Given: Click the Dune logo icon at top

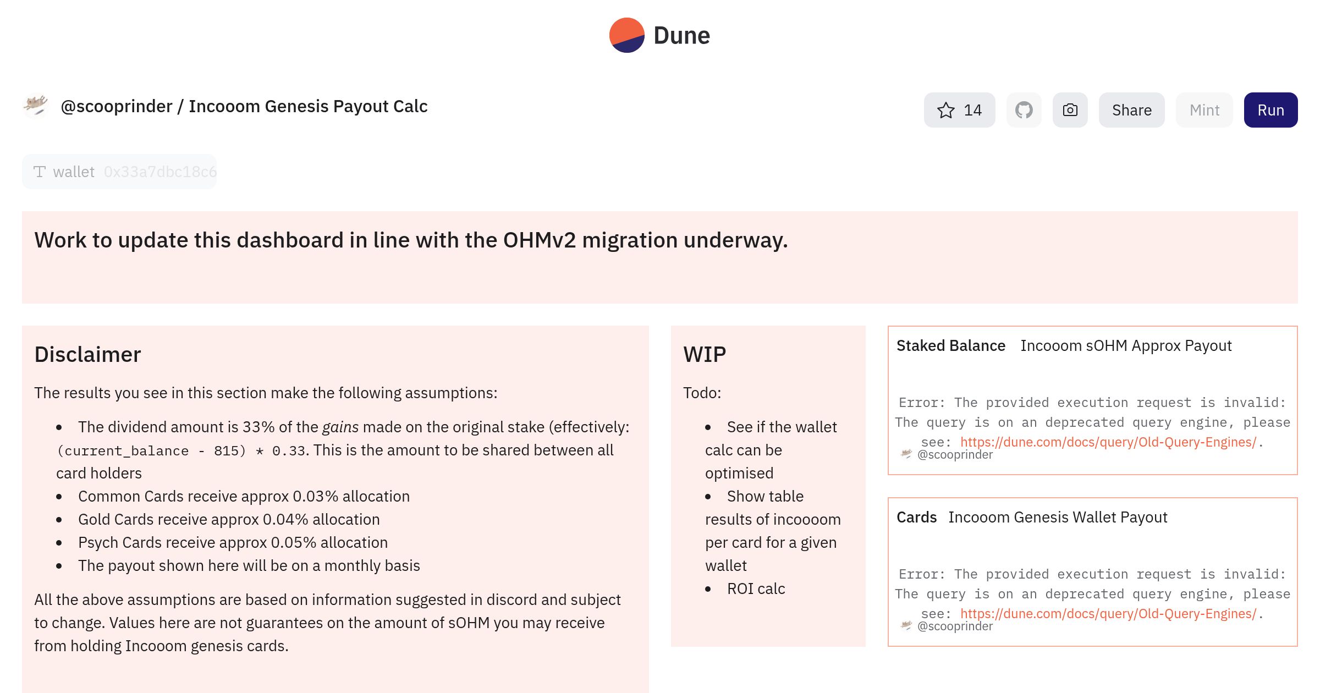Looking at the screenshot, I should [x=626, y=35].
